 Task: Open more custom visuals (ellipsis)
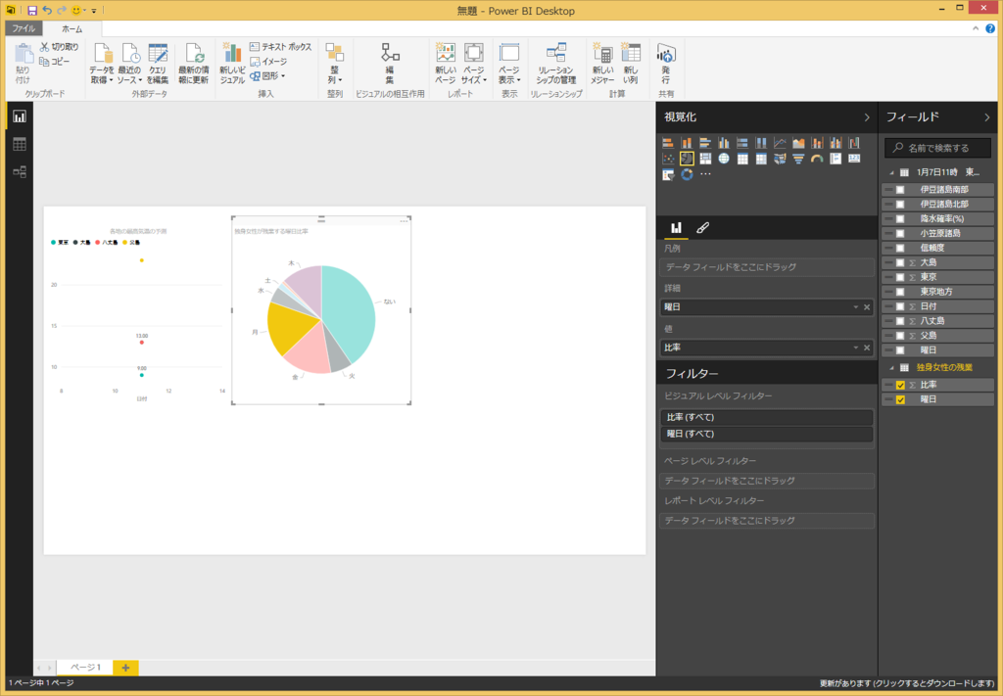[705, 174]
